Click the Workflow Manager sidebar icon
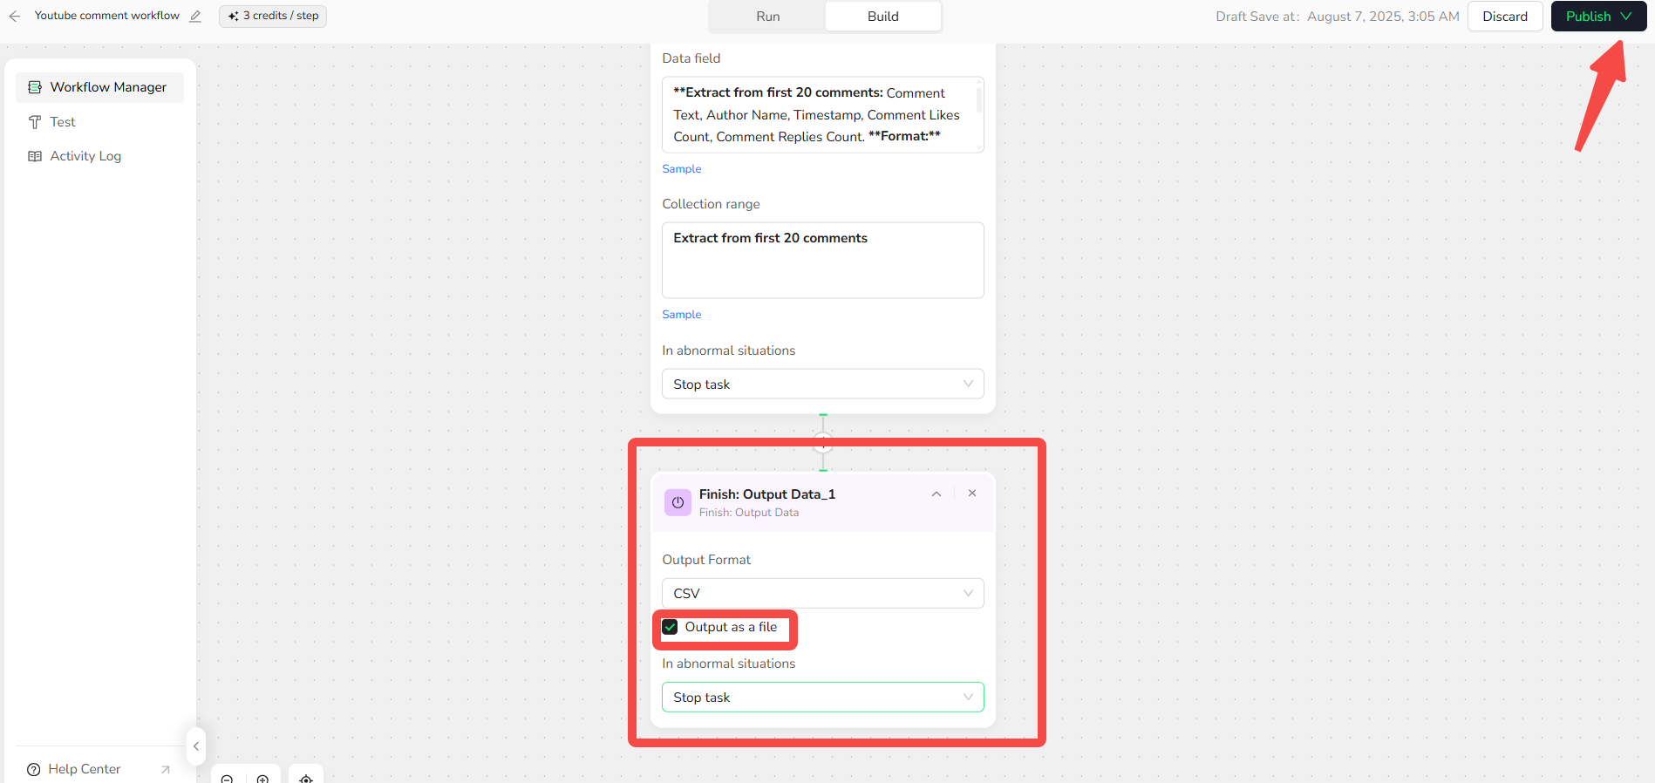The image size is (1655, 783). coord(35,87)
